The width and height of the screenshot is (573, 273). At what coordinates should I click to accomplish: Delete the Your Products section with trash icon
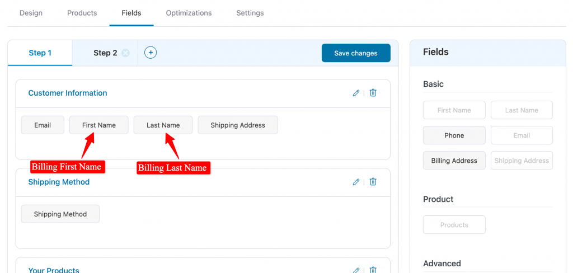[373, 270]
